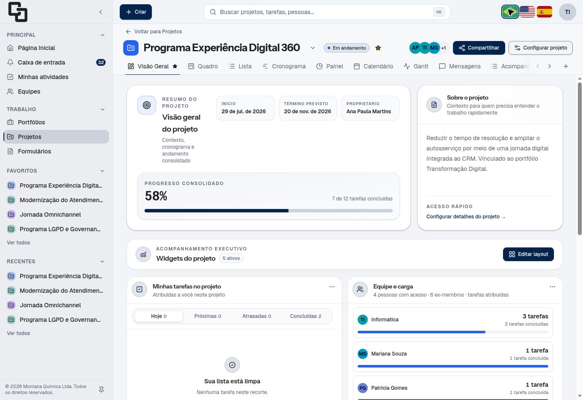Collapse the sidebar with the chevron icon
This screenshot has width=583, height=400.
[101, 12]
